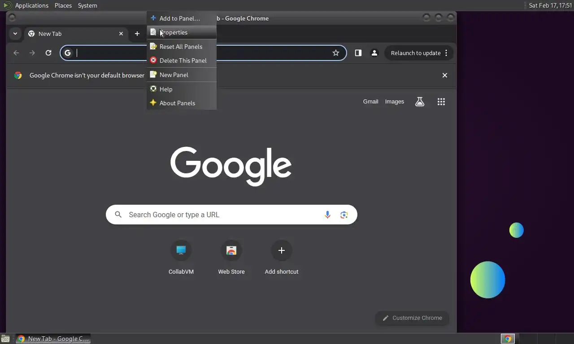Select New Panel from the context menu
Viewport: 574px width, 344px height.
182,75
